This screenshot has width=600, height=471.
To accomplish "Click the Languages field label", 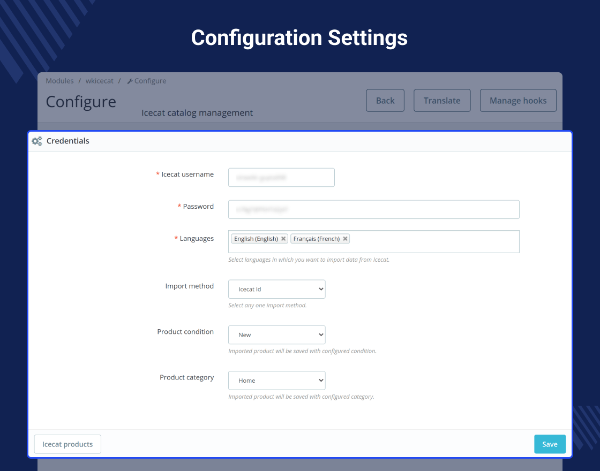I will [197, 239].
